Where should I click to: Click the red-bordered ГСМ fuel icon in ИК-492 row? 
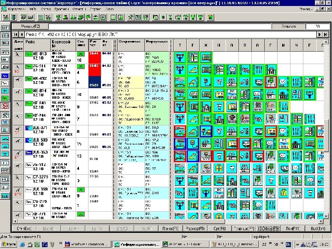tap(271, 82)
